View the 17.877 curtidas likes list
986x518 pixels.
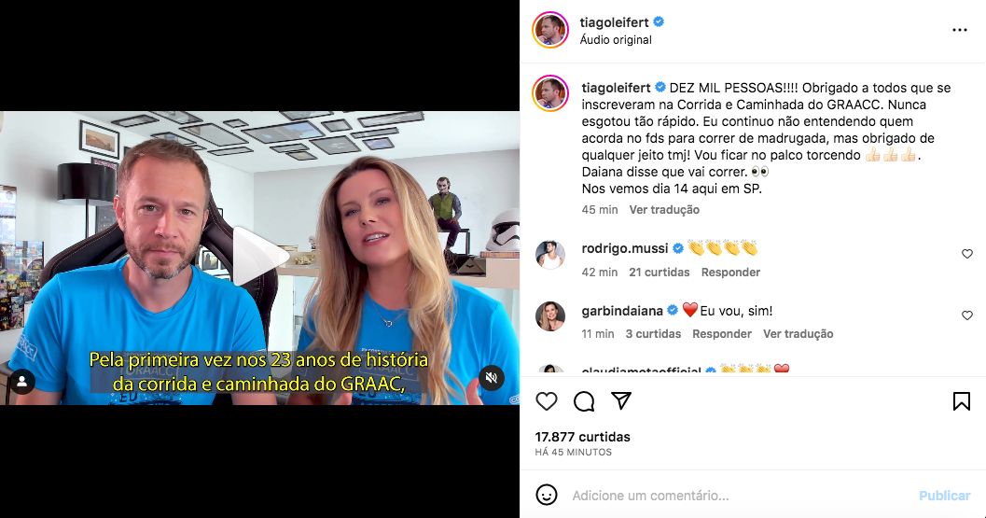(582, 437)
